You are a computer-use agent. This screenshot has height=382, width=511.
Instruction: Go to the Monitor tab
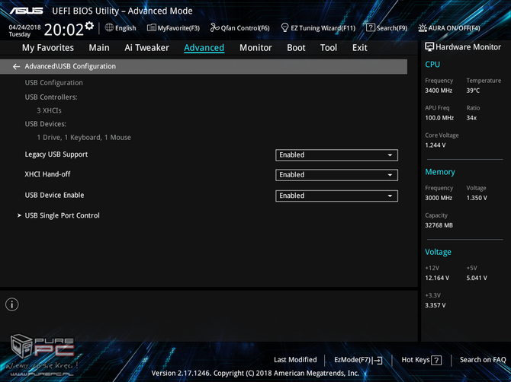tap(256, 48)
